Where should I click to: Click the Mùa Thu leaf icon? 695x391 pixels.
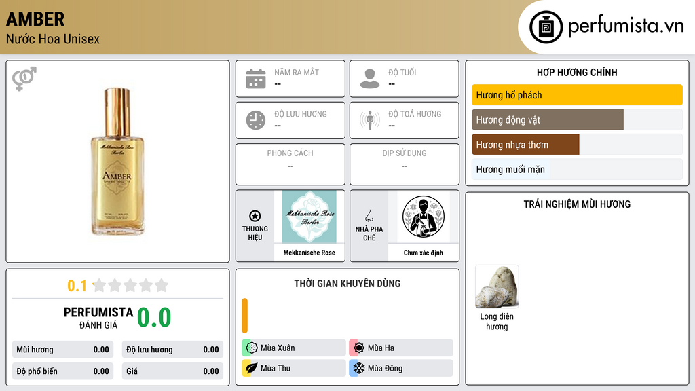coord(252,368)
